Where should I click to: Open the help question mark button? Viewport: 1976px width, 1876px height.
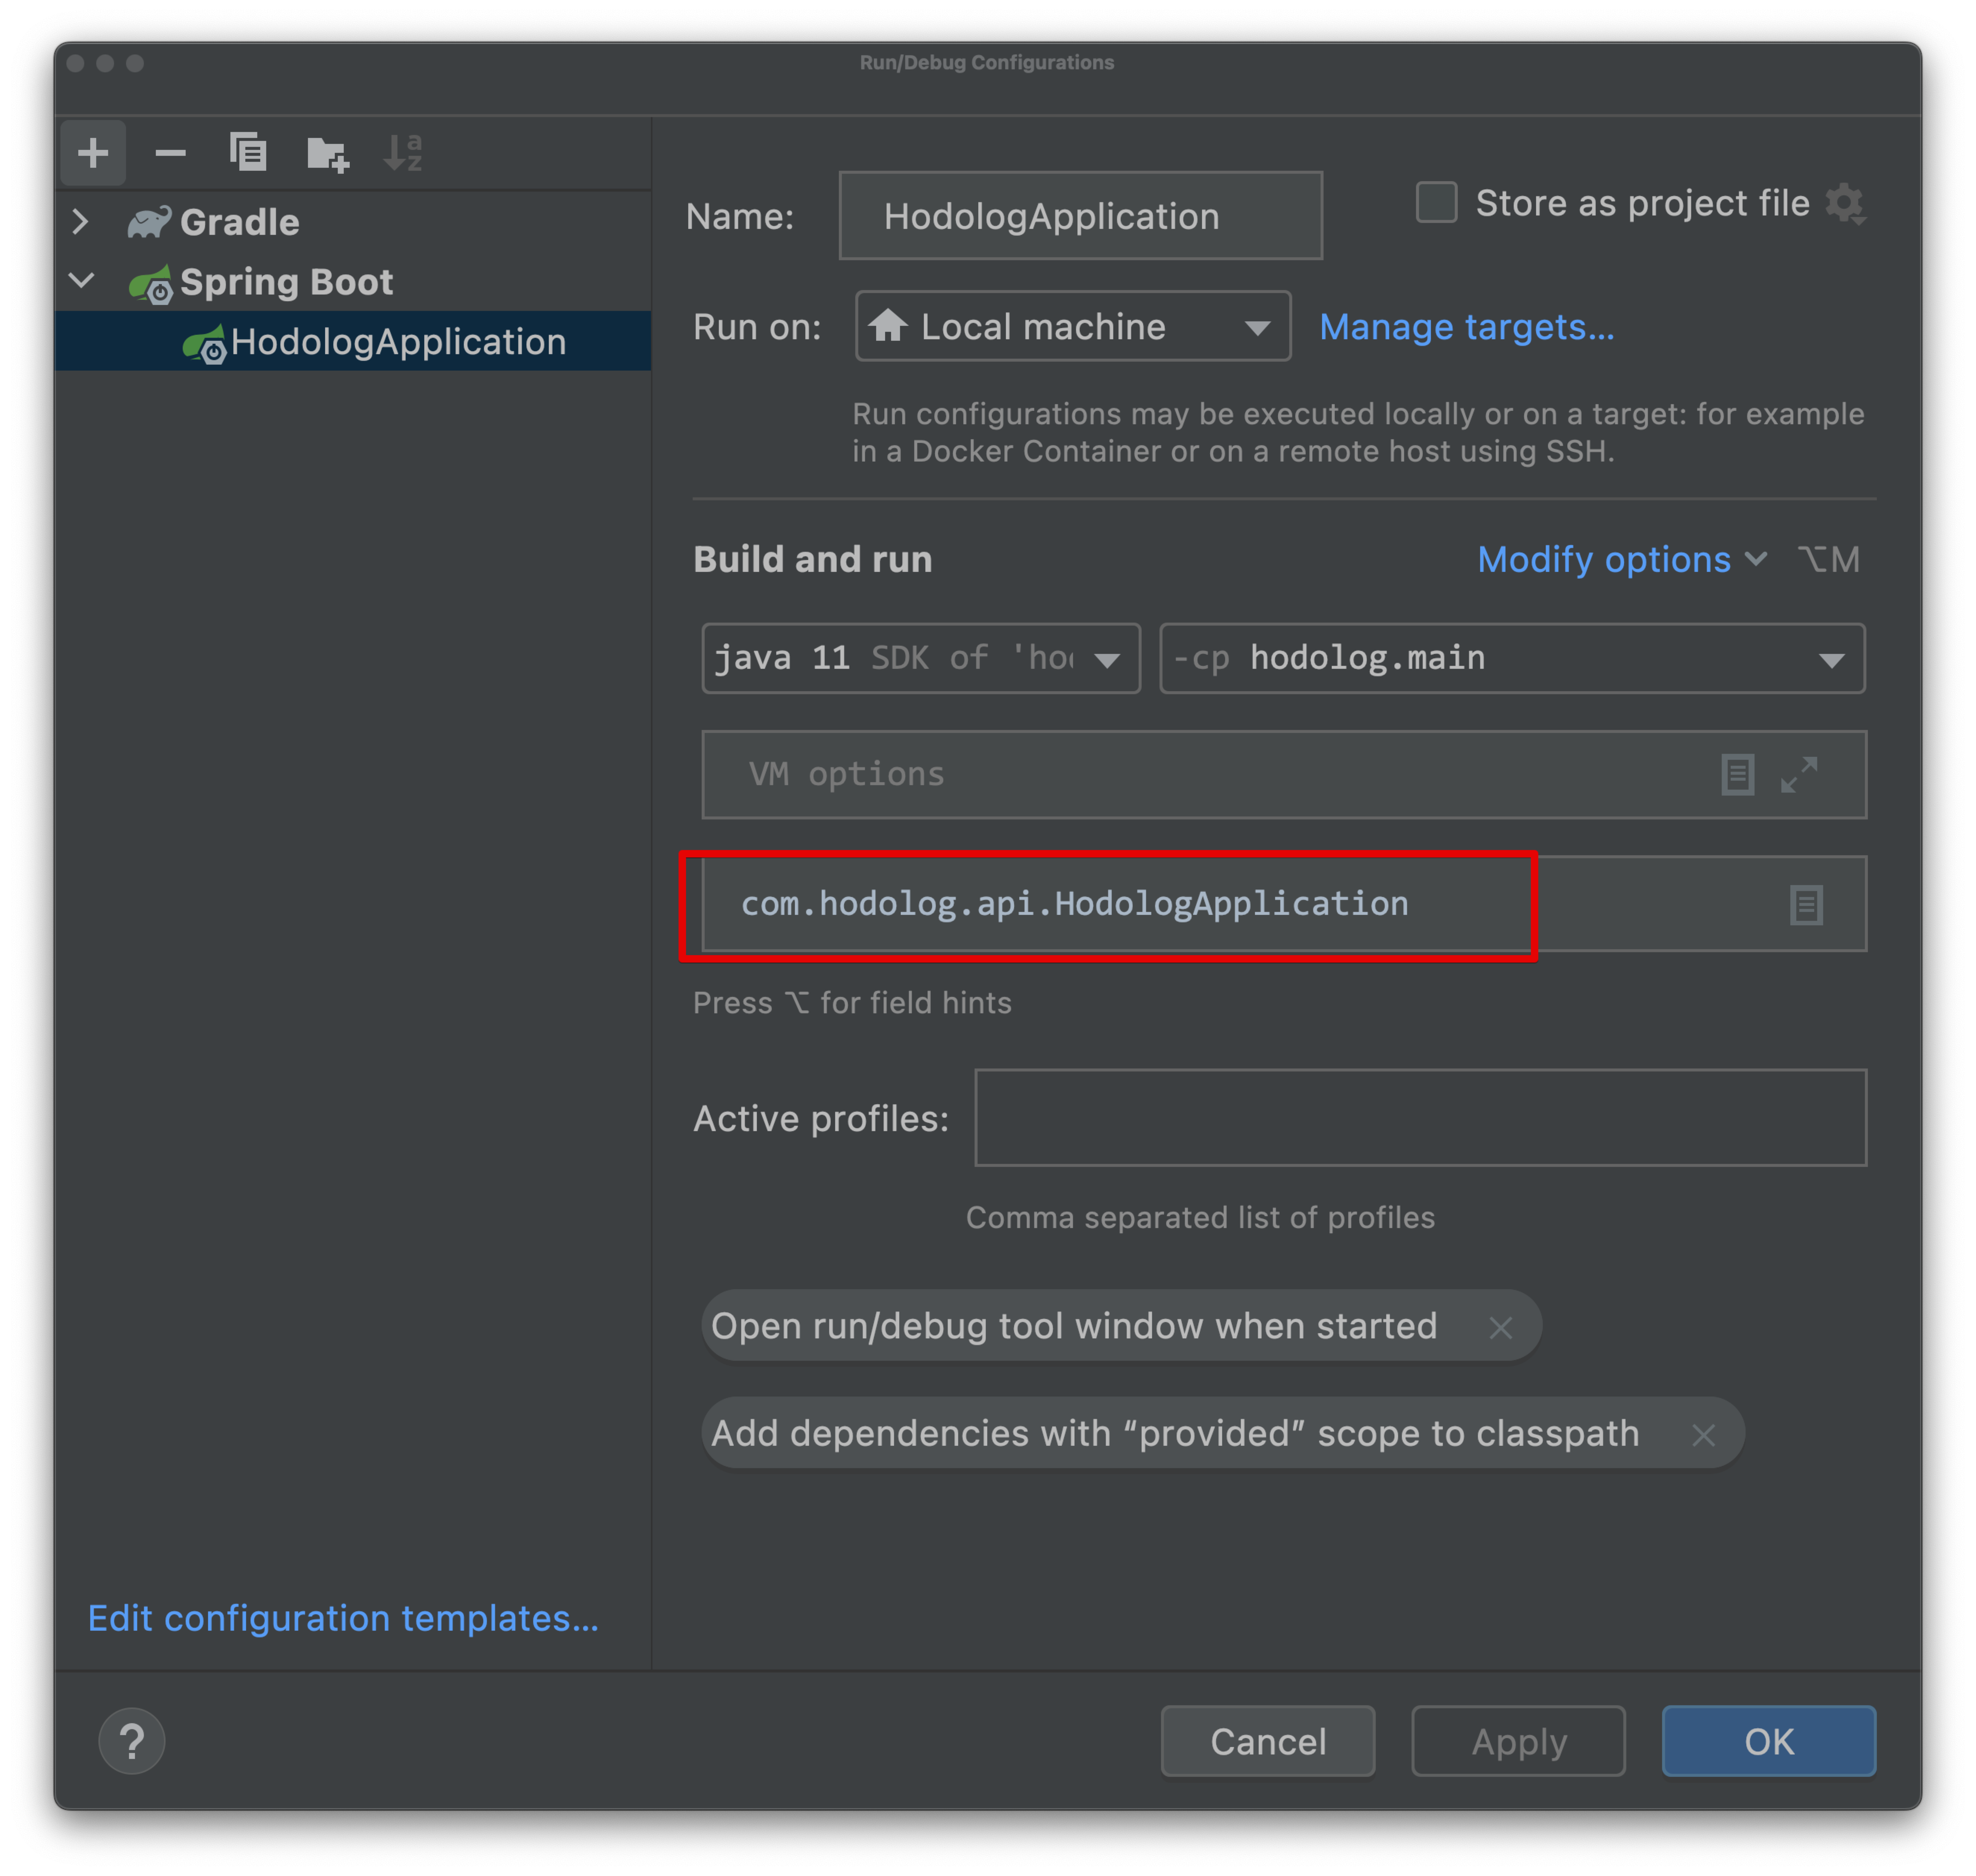pyautogui.click(x=132, y=1741)
